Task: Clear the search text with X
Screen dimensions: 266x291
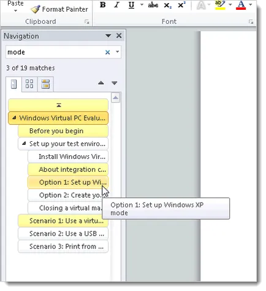Action: click(x=107, y=52)
